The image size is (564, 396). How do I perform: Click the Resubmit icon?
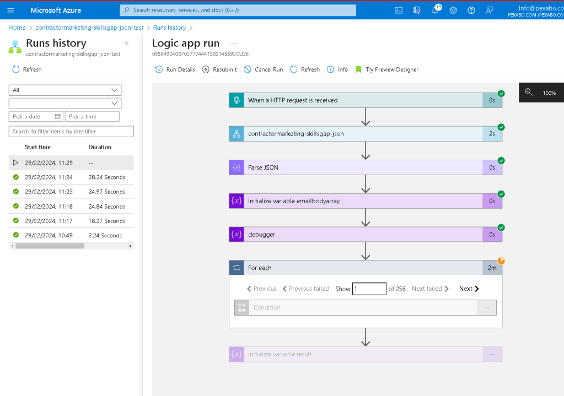point(206,69)
